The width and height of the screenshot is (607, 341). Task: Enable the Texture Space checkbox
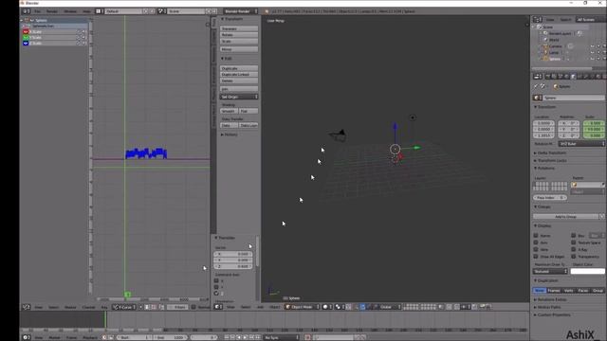click(x=573, y=242)
